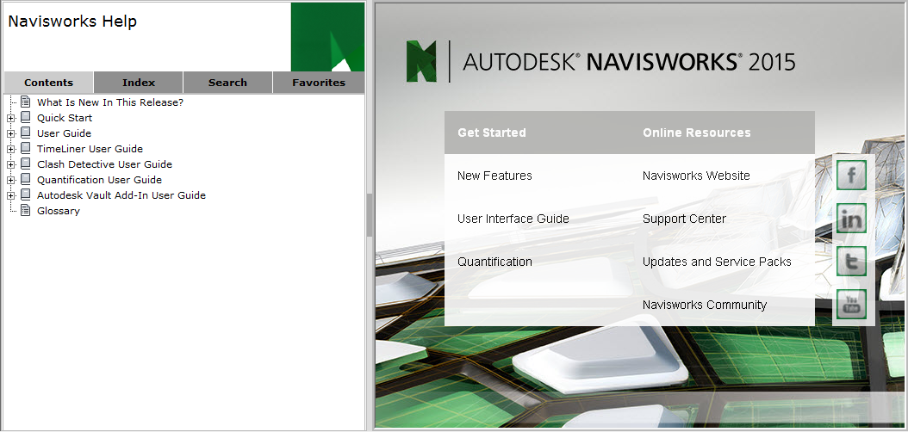Open the User Interface Guide link
Image resolution: width=908 pixels, height=432 pixels.
(513, 219)
